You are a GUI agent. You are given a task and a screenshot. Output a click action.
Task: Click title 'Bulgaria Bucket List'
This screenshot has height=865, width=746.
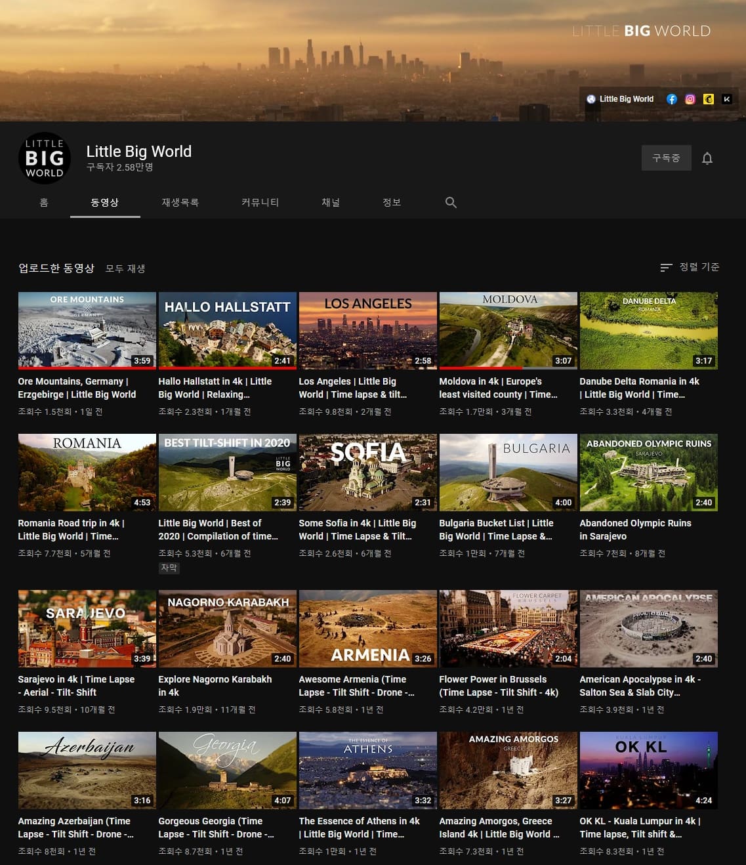coord(497,530)
